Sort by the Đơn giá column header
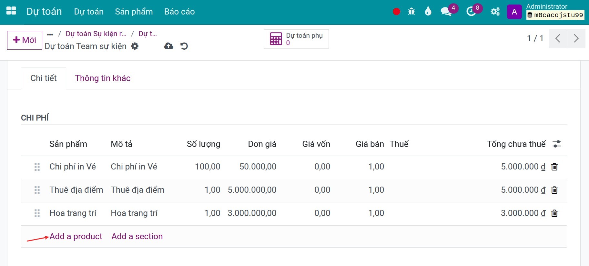This screenshot has width=589, height=266. coord(262,144)
